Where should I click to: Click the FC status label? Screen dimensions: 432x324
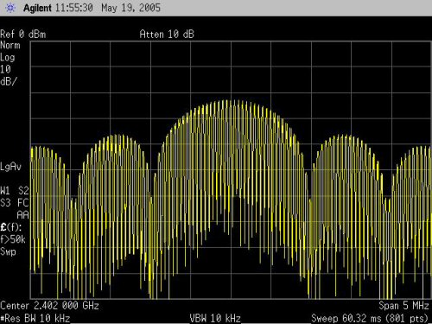[x=23, y=202]
